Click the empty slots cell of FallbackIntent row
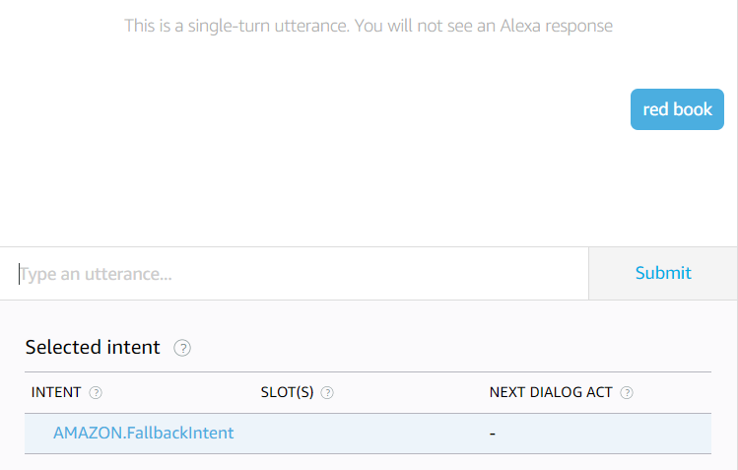The width and height of the screenshot is (738, 470). 365,434
